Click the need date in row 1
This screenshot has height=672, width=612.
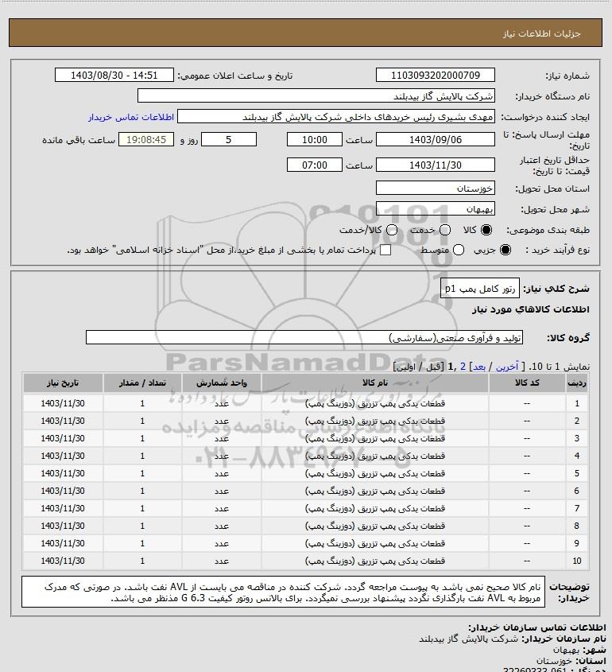pos(63,403)
